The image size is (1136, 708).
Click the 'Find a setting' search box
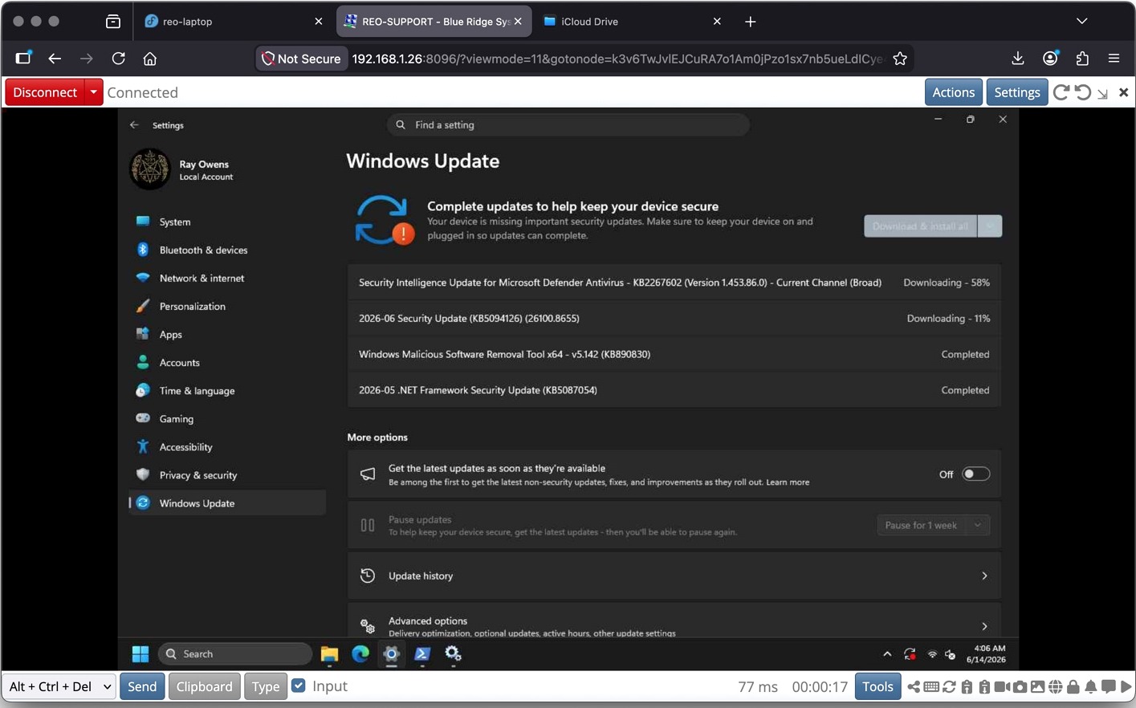pyautogui.click(x=568, y=124)
